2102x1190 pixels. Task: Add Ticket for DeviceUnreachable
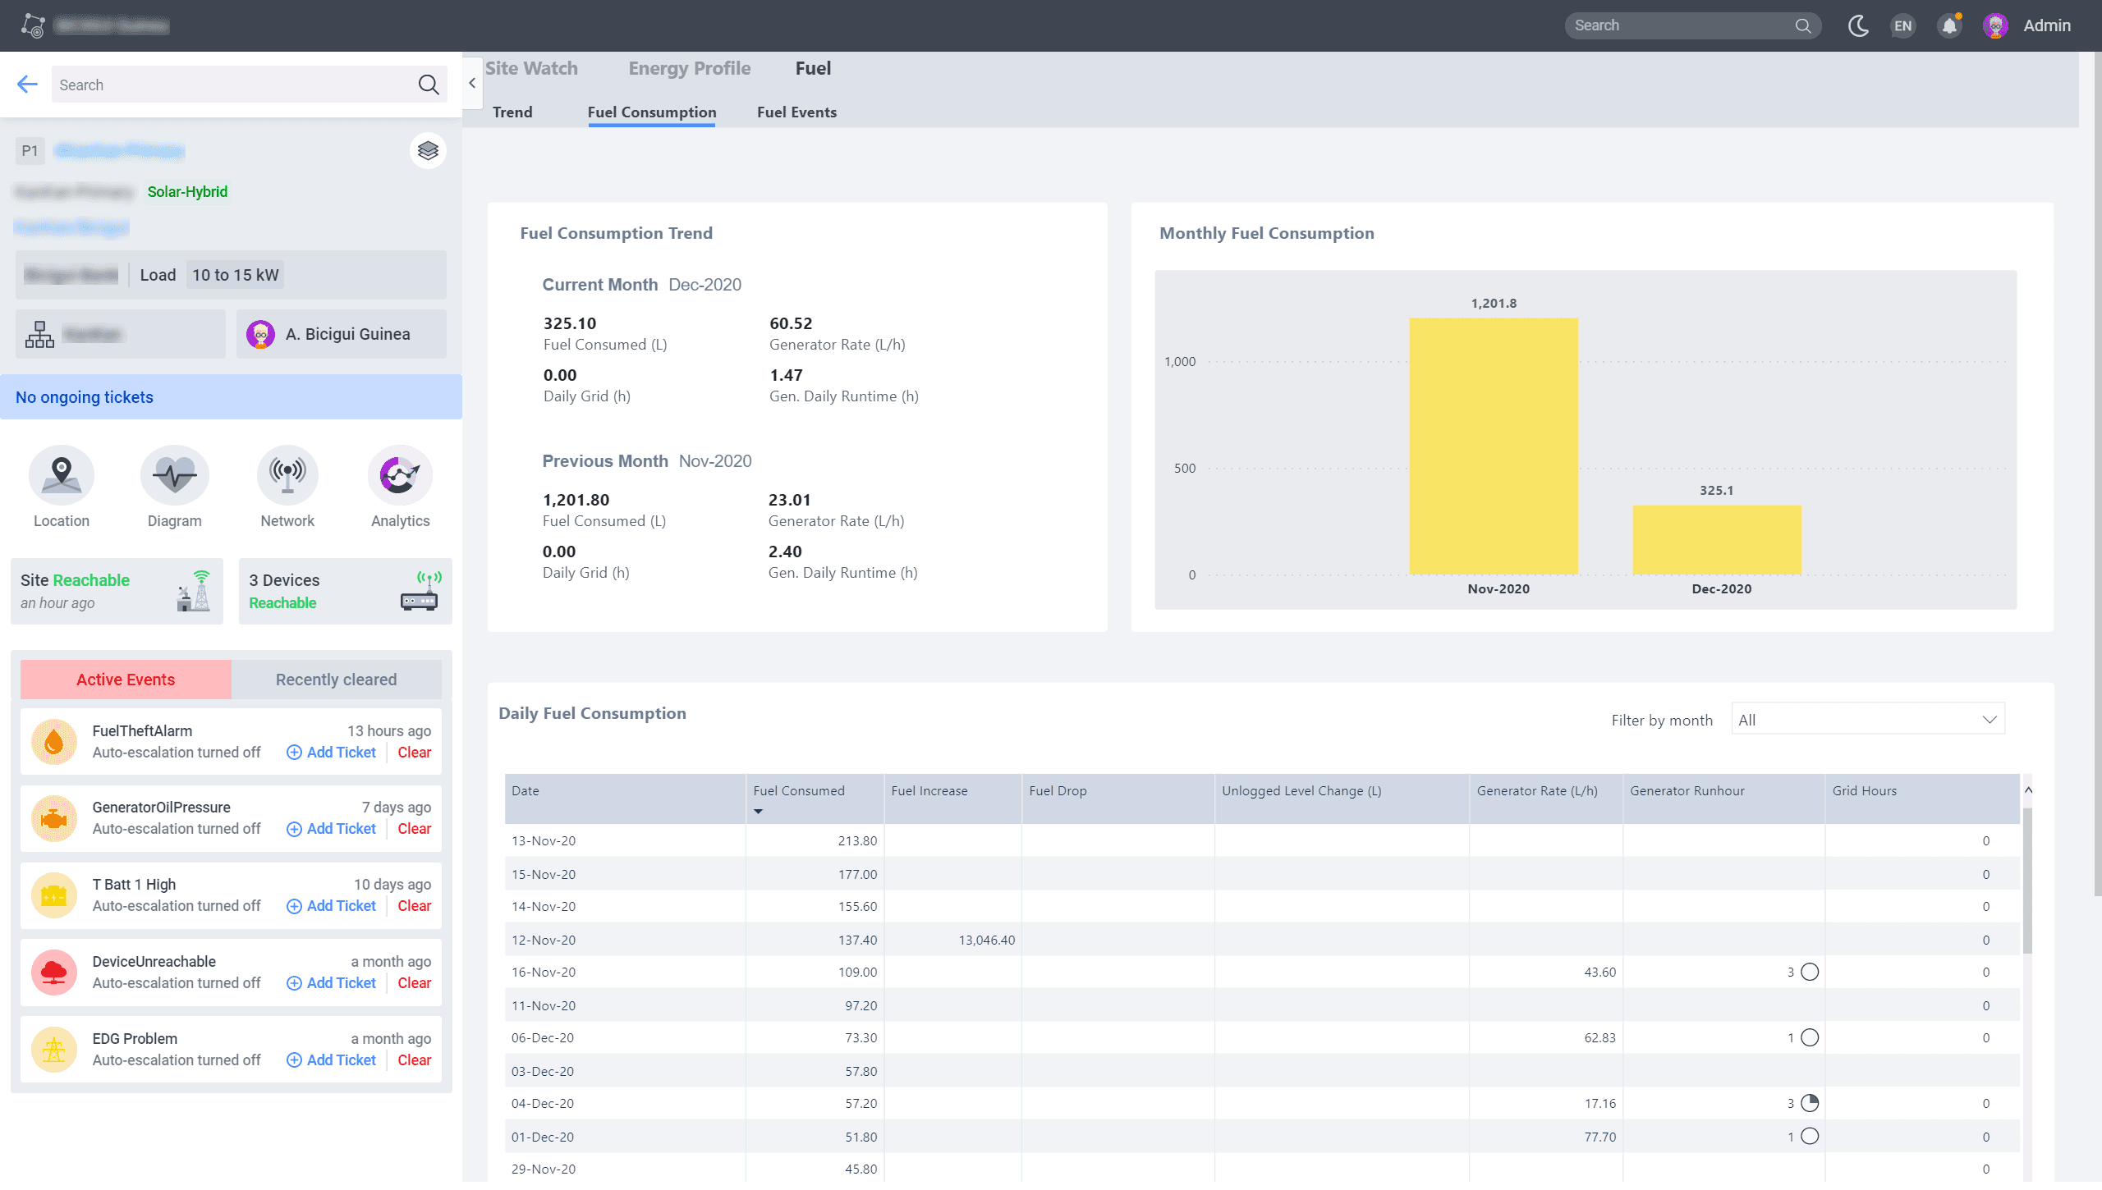coord(331,983)
